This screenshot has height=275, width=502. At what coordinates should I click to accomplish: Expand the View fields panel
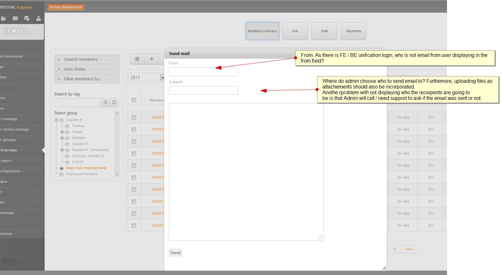pyautogui.click(x=87, y=69)
